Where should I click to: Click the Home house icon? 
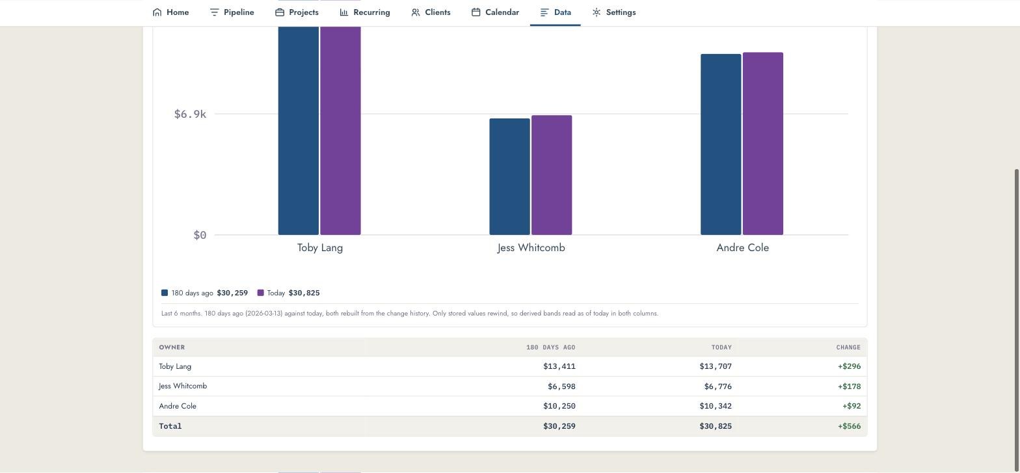click(157, 12)
